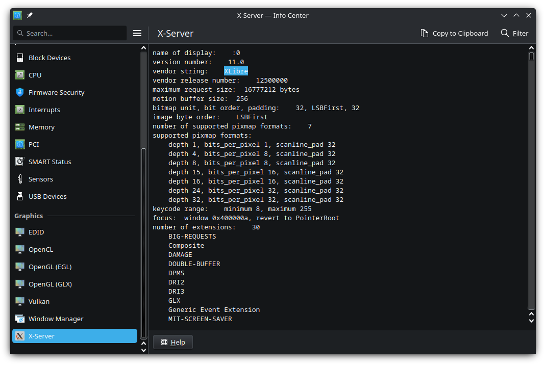Viewport: 546px width, 366px height.
Task: Open Firmware Security shield icon
Action: tap(20, 93)
